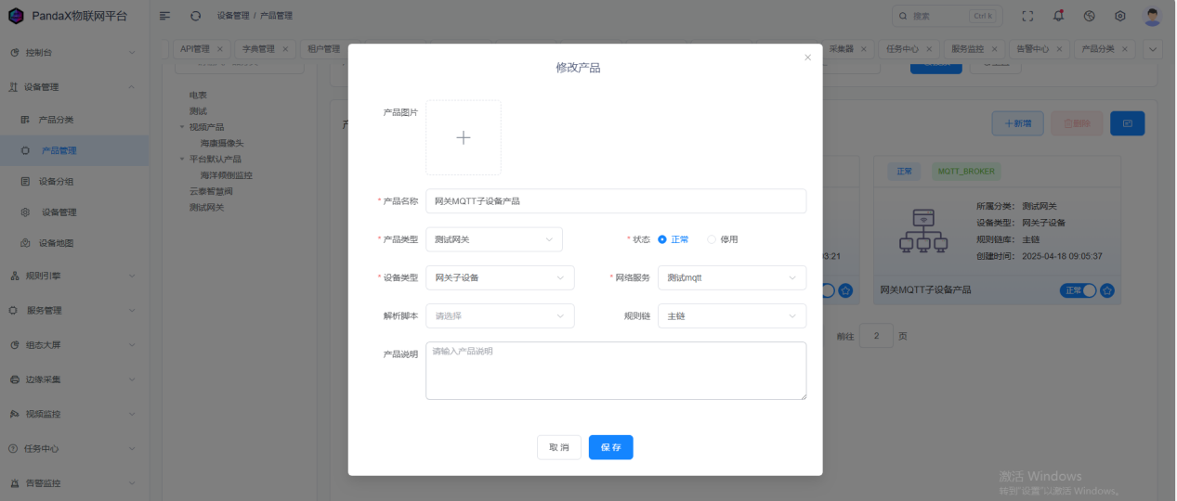1177x501 pixels.
Task: Click the 边缘采集 sidebar icon
Action: [x=14, y=379]
